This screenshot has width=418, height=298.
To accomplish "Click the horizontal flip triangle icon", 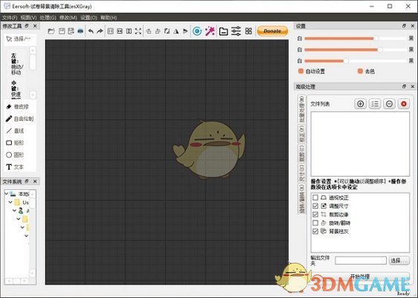I will 176,31.
